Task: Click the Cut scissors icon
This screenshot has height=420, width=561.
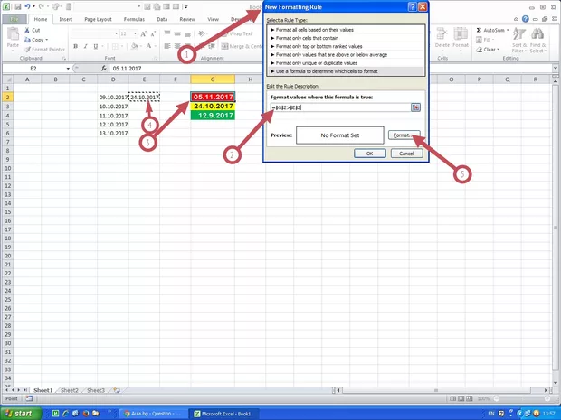Action: tap(27, 31)
